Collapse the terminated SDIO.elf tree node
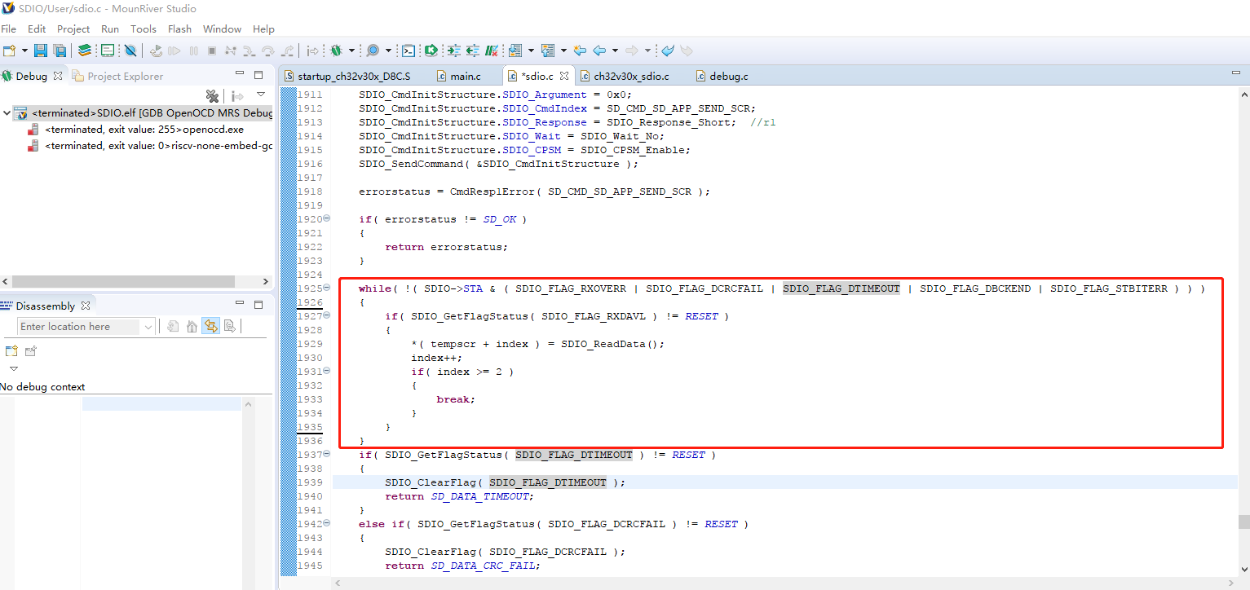 pyautogui.click(x=7, y=113)
